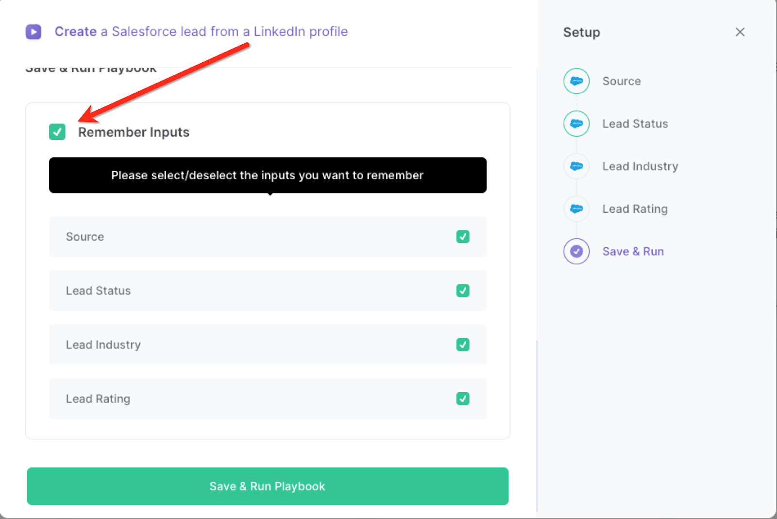Click the Lead Rating step Salesforce icon
Screen dimensions: 777x519
pyautogui.click(x=576, y=209)
